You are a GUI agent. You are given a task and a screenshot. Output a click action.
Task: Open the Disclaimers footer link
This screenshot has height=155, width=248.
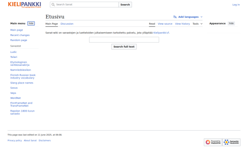[45, 141]
